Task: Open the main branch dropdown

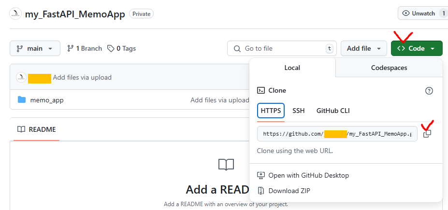Action: click(x=35, y=48)
